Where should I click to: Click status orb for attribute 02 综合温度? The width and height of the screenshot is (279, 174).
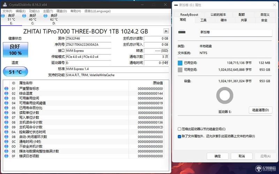pos(6,93)
